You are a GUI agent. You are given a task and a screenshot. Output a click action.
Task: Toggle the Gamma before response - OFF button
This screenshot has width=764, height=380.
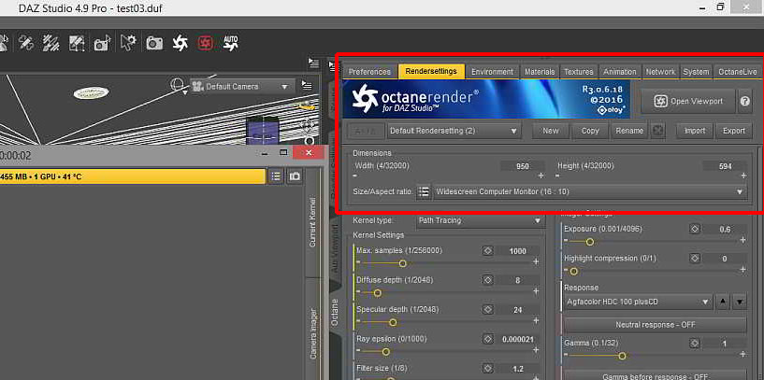click(655, 376)
